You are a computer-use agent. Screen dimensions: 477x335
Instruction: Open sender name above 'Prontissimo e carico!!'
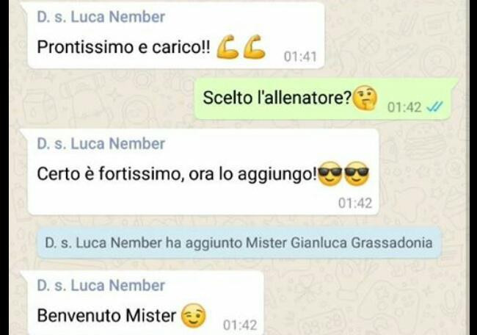coord(101,17)
